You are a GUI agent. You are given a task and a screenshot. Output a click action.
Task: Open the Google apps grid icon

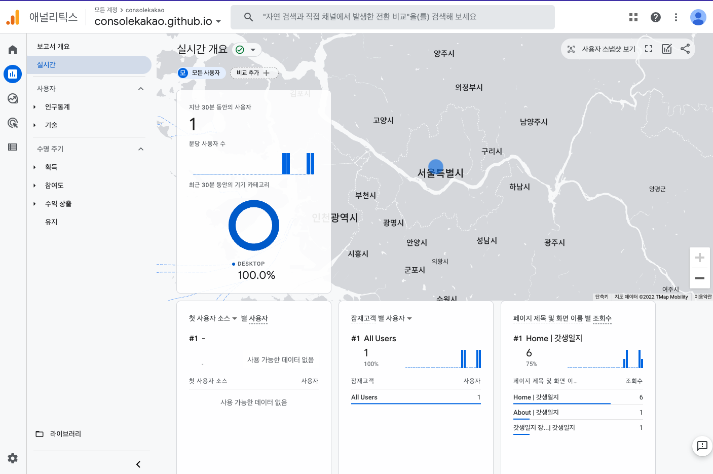pyautogui.click(x=633, y=17)
